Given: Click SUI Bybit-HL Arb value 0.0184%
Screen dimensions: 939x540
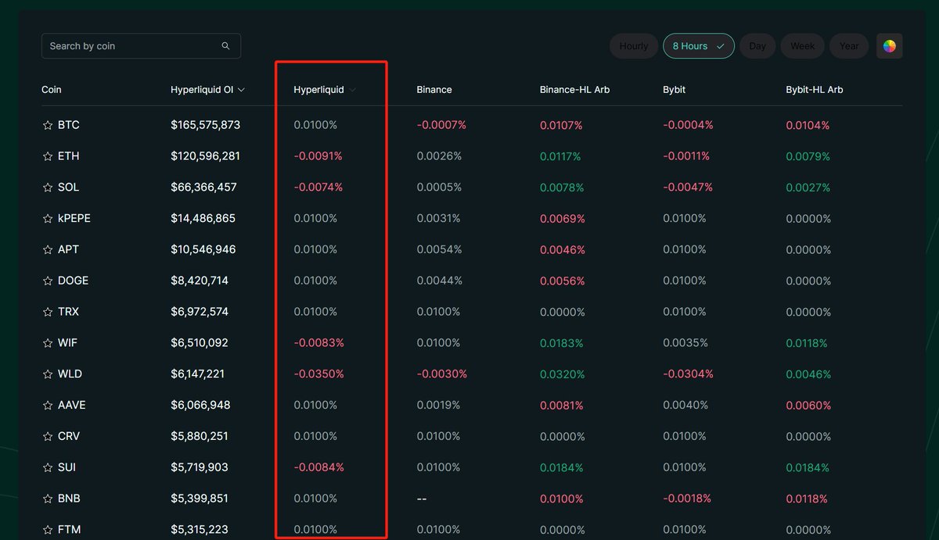Looking at the screenshot, I should pos(808,467).
